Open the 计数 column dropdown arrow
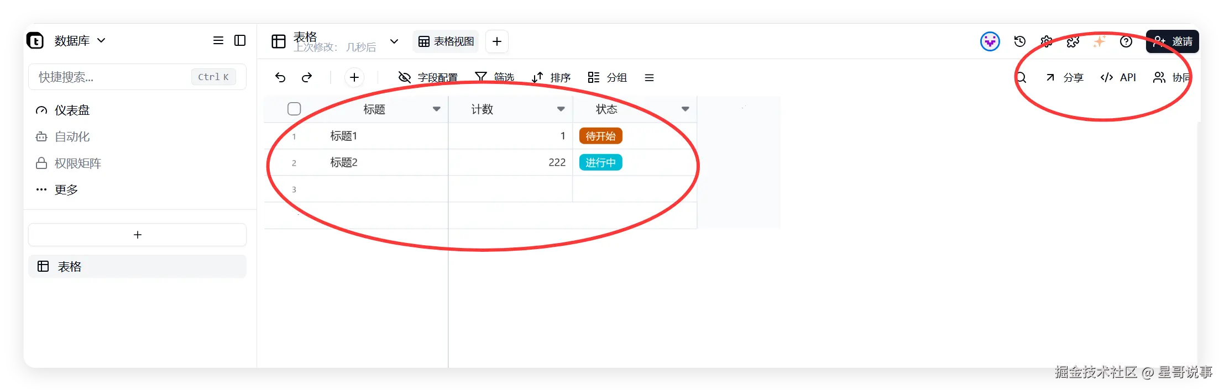This screenshot has height=391, width=1224. (x=561, y=109)
